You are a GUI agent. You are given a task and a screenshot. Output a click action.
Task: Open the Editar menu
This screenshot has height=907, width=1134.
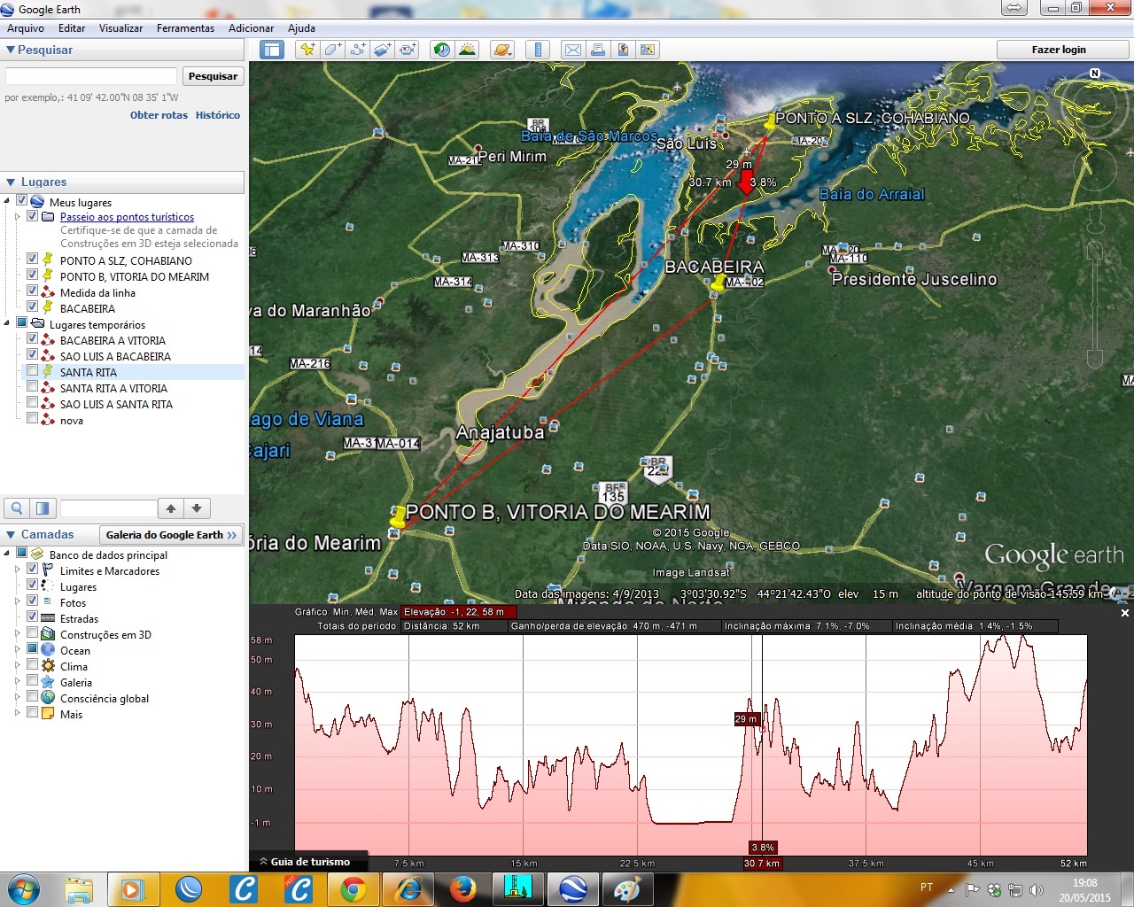tap(72, 28)
